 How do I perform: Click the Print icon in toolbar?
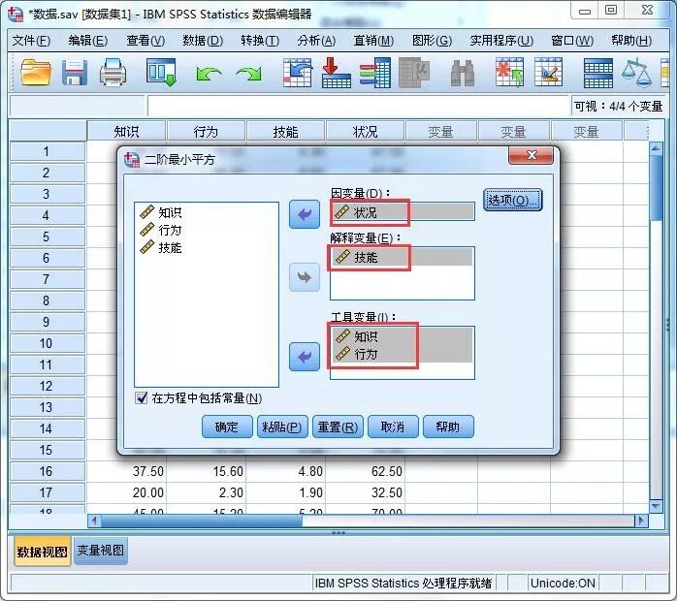113,72
